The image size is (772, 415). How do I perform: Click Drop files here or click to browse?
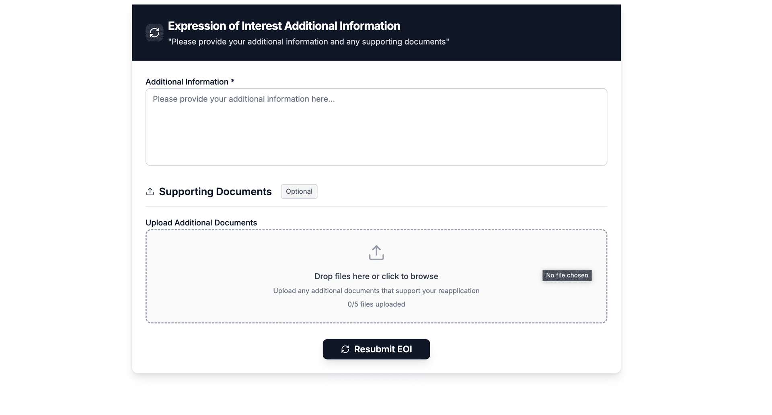(x=376, y=276)
